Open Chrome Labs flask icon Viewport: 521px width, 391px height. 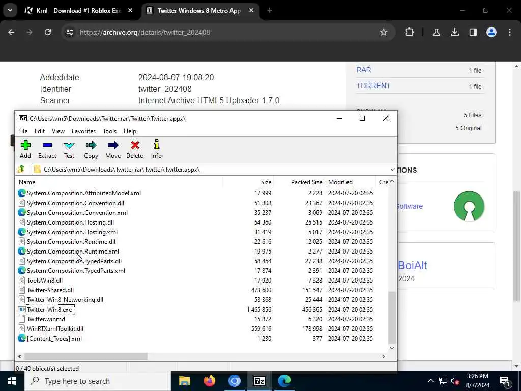(436, 32)
